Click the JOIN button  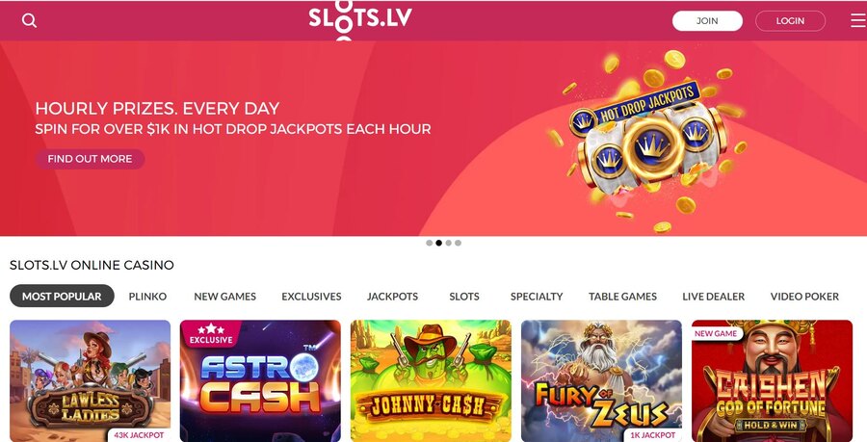coord(707,21)
